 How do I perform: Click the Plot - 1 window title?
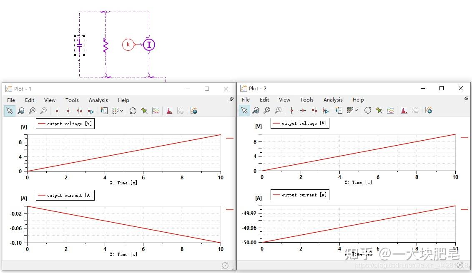point(23,89)
